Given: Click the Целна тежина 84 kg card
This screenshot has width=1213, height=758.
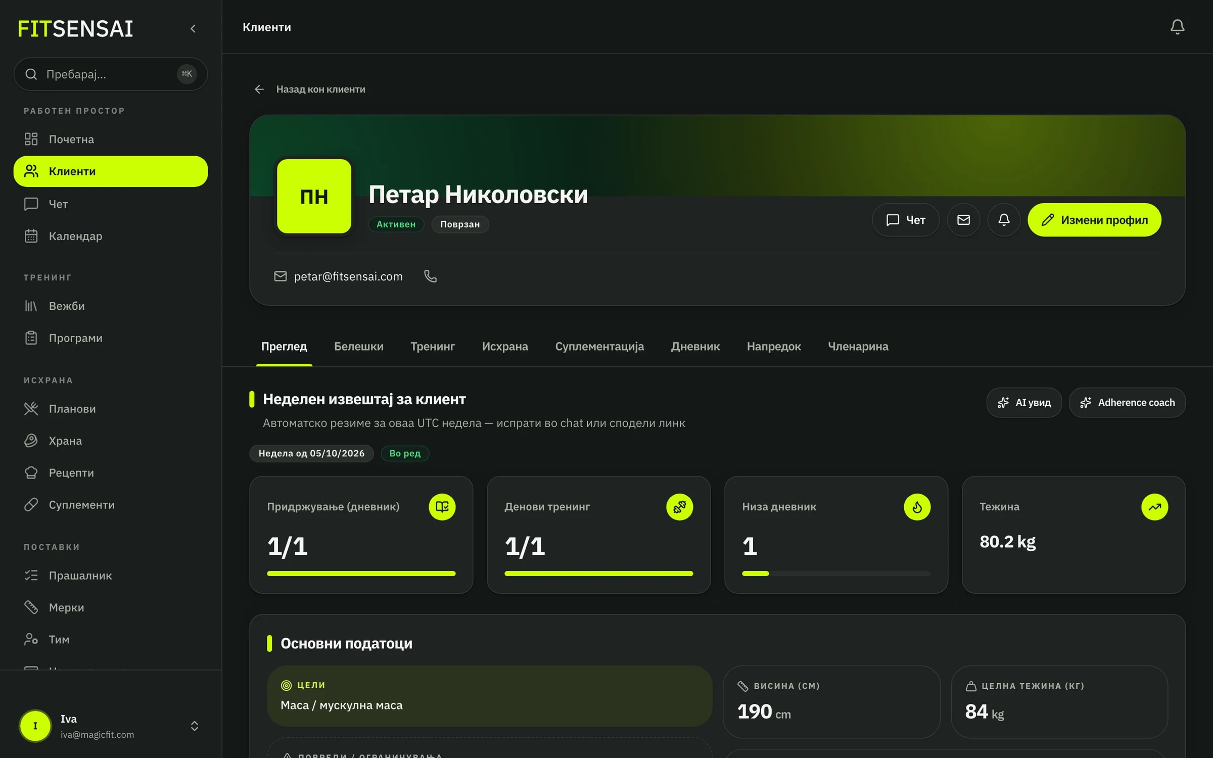Looking at the screenshot, I should click(x=1060, y=702).
